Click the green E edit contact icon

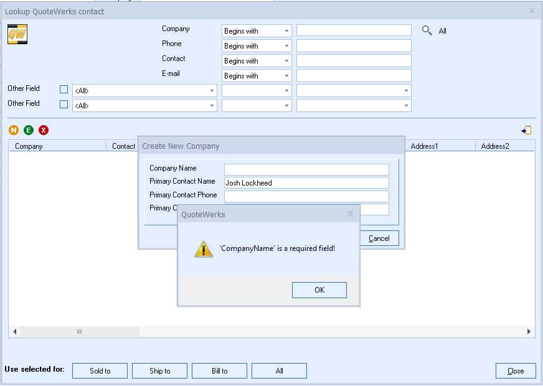[29, 130]
